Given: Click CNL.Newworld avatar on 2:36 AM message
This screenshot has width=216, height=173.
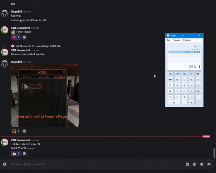Looking at the screenshot, I should coord(5,30).
